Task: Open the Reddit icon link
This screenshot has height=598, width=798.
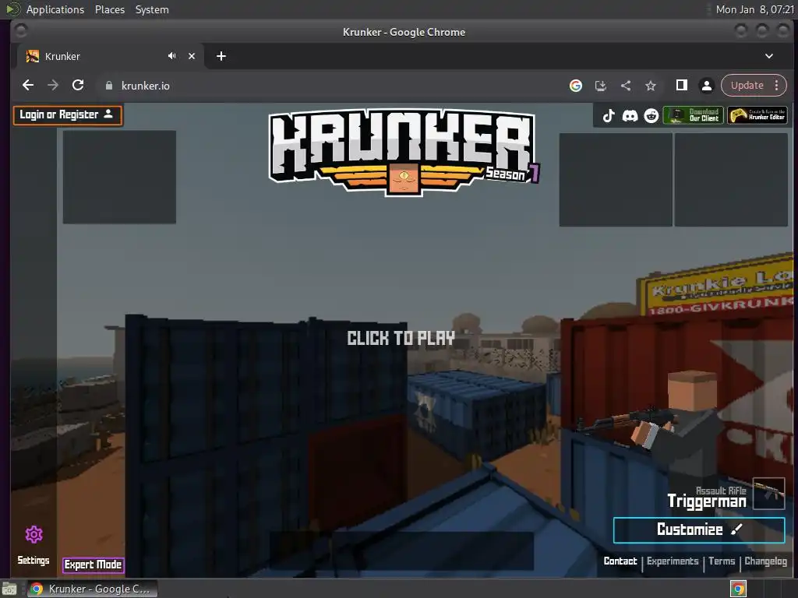Action: [x=651, y=116]
